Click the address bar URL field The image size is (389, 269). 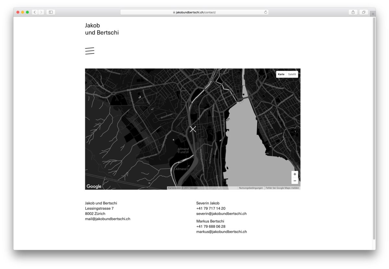pyautogui.click(x=194, y=12)
